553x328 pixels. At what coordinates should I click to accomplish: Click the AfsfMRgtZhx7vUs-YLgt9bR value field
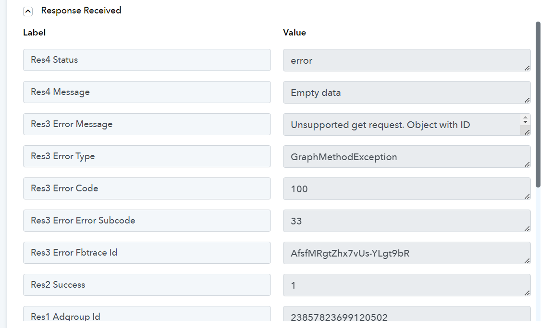[406, 253]
